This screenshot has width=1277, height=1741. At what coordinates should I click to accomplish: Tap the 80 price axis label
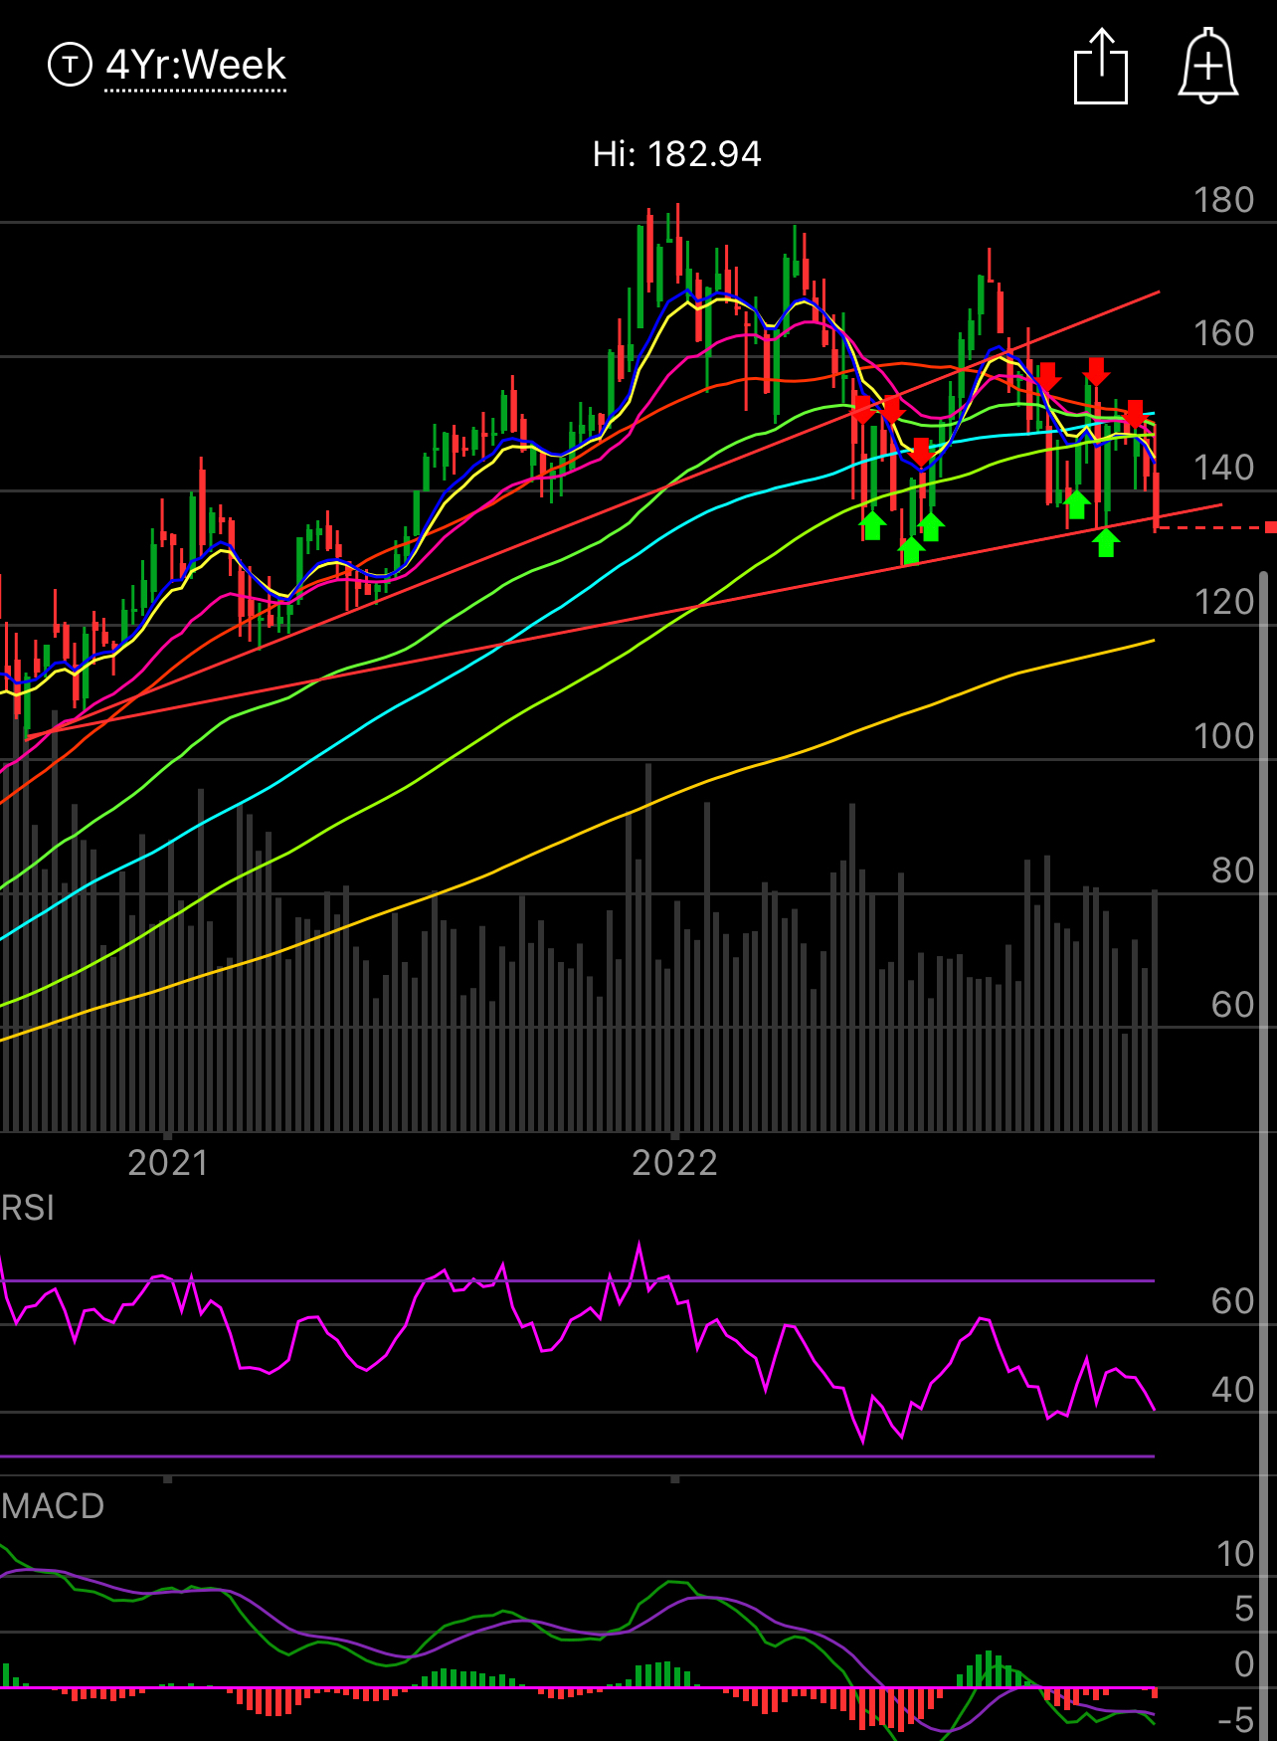(x=1233, y=870)
